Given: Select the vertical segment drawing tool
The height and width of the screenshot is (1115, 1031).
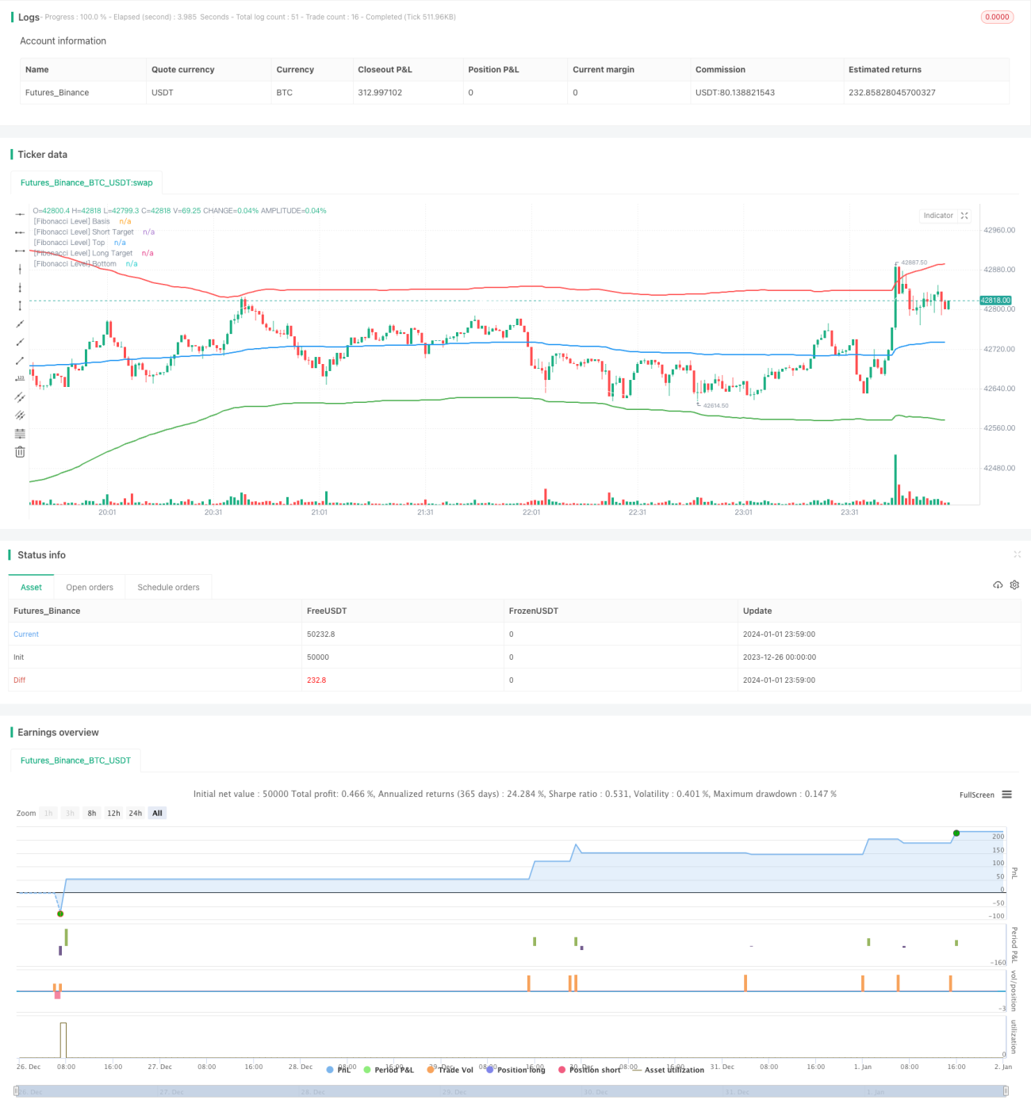Looking at the screenshot, I should (20, 306).
